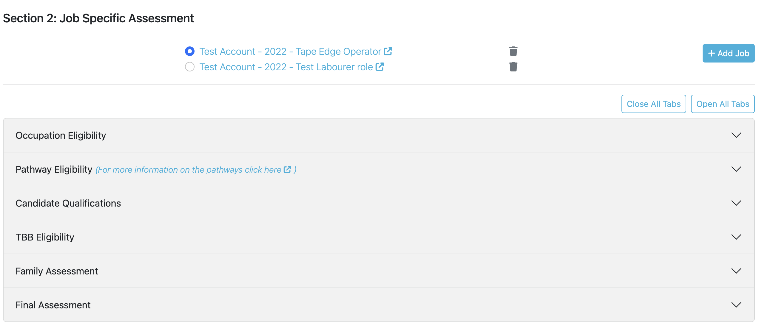Viewport: 759px width, 331px height.
Task: Click the Close All Tabs button
Action: point(653,104)
